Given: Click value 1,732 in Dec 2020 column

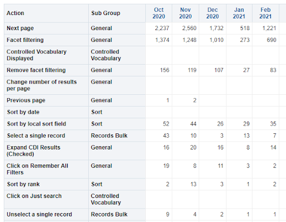Looking at the screenshot, I should tap(216, 28).
